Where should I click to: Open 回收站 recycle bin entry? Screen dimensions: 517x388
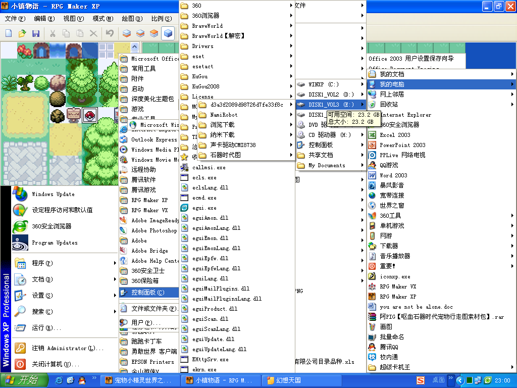coord(441,104)
